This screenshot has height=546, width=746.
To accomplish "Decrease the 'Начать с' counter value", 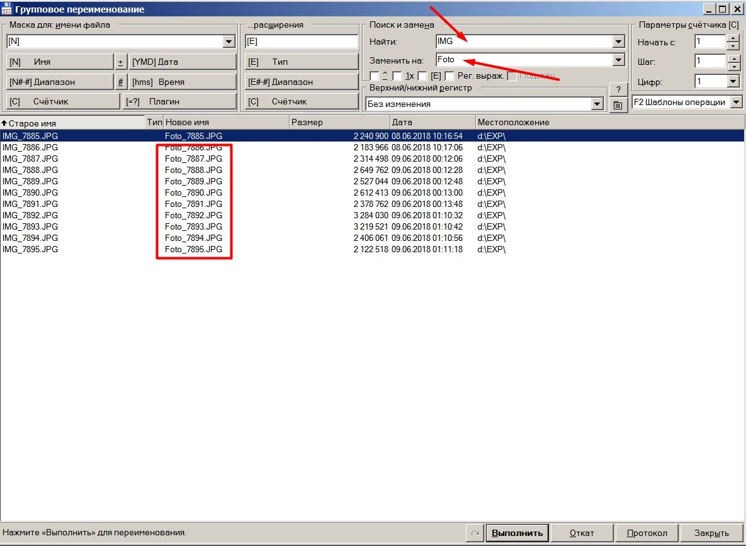I will (x=733, y=46).
